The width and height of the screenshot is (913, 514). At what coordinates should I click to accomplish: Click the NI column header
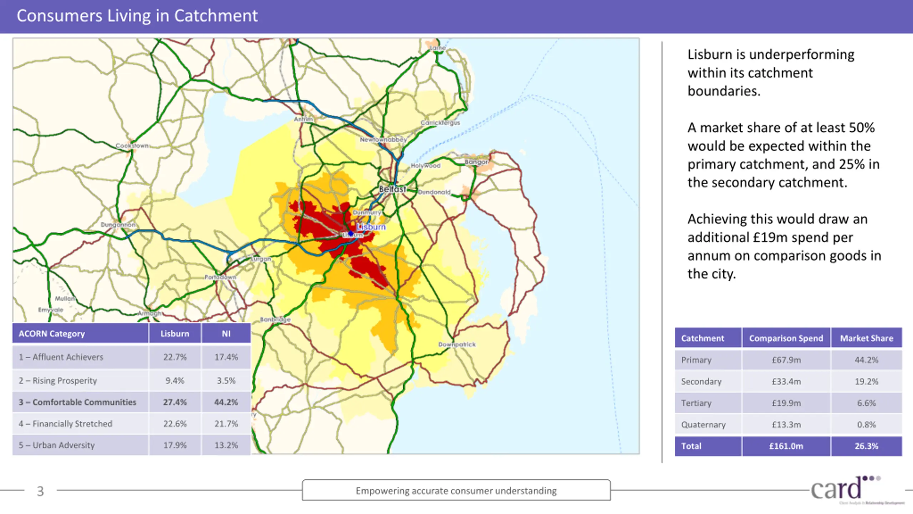pos(226,333)
